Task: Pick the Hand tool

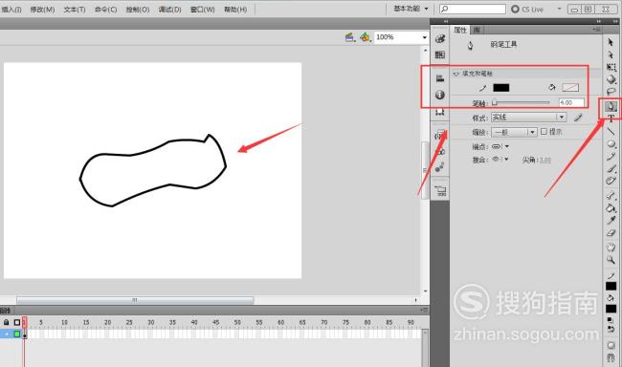Action: pyautogui.click(x=611, y=248)
